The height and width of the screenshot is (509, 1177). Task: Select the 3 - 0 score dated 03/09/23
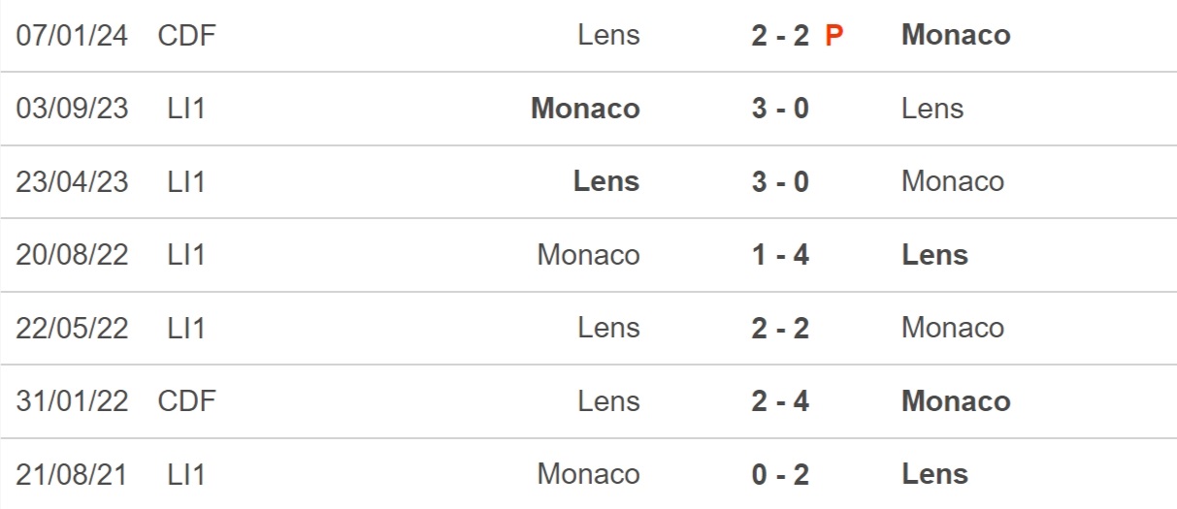[x=780, y=109]
